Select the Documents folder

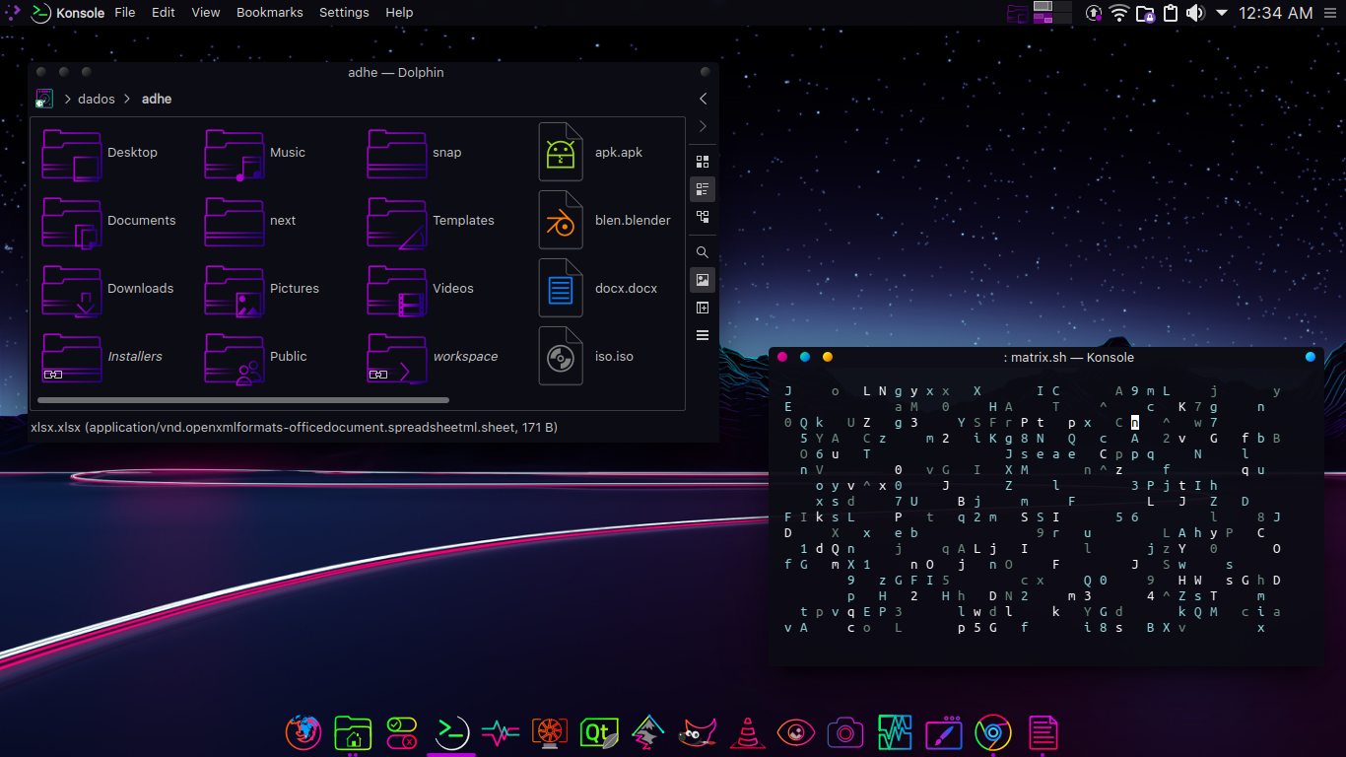click(x=109, y=221)
